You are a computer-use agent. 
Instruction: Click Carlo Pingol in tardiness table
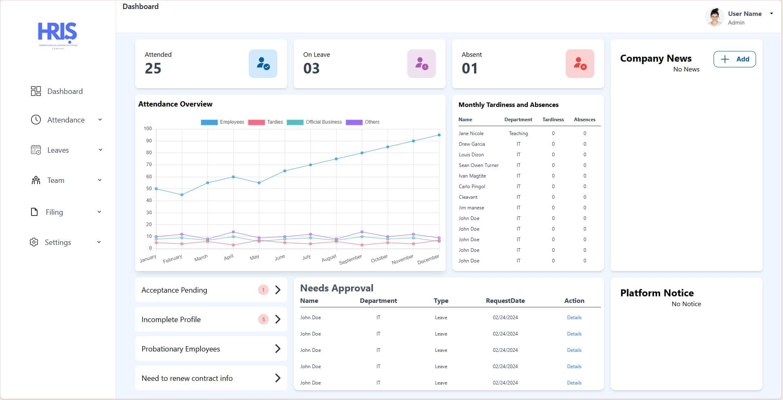coord(472,187)
